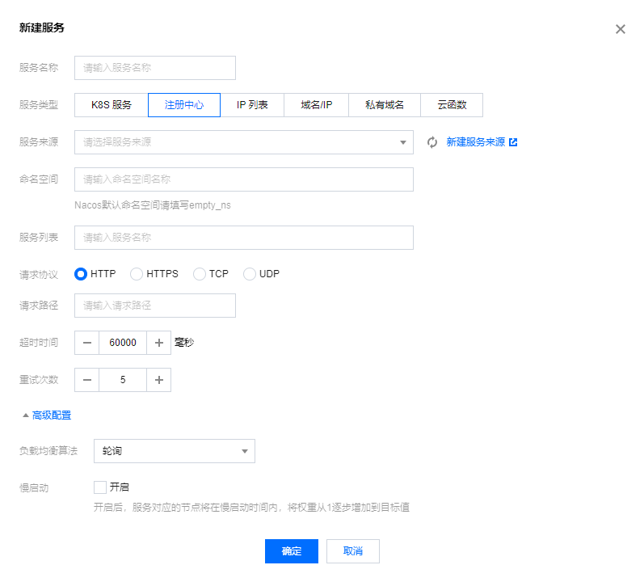Select the HTTPS protocol radio button
This screenshot has width=644, height=582.
[137, 274]
